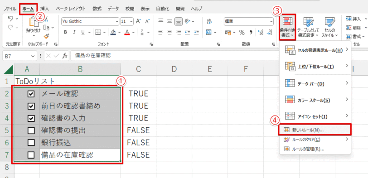Screen dimensions: 368x178
Task: Uncheck the メール確認 checkbox
Action: pos(31,94)
